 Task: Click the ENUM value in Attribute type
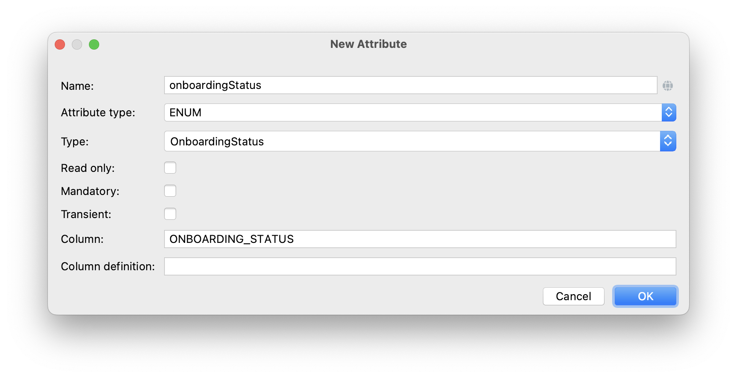pyautogui.click(x=186, y=112)
